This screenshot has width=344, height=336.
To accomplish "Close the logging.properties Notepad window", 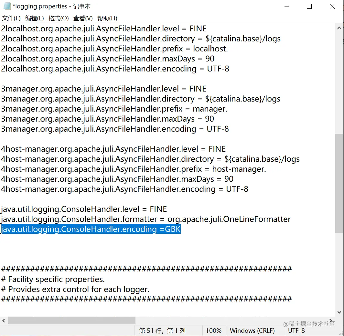I will click(x=332, y=6).
